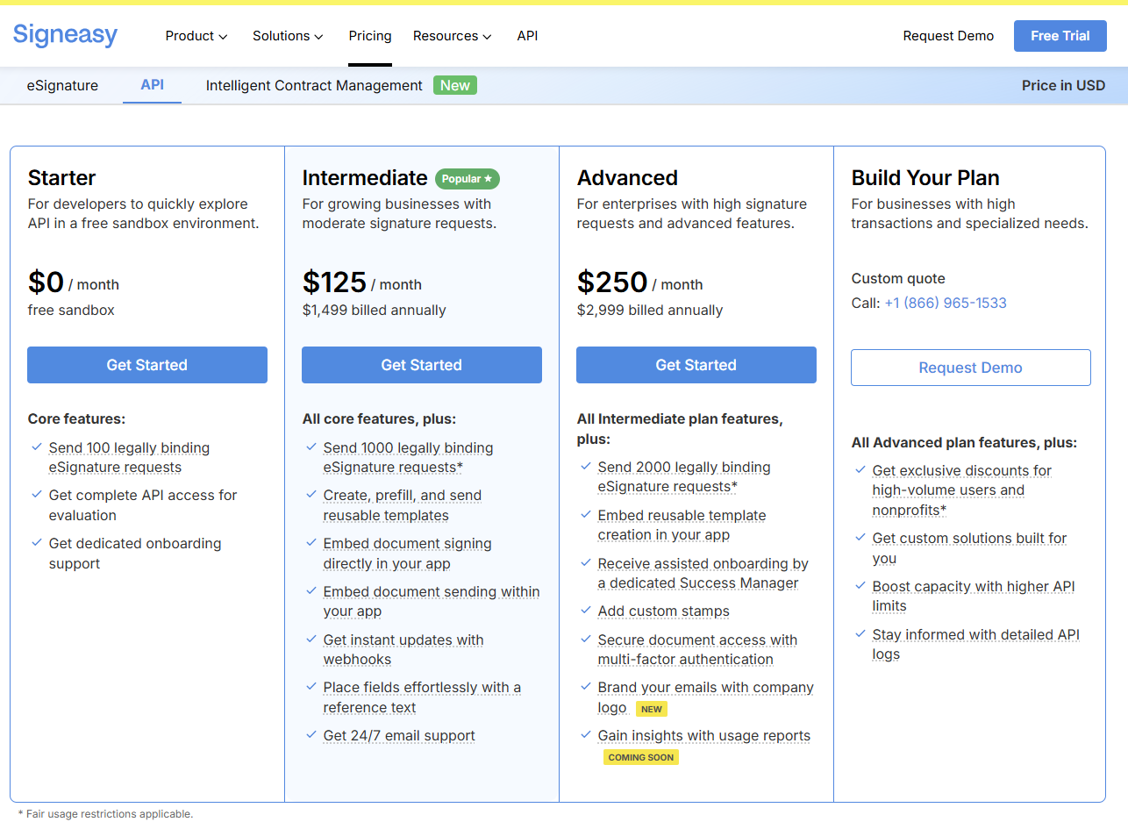Click 'Send 100 legally binding eSignature requests'
Screen dimensions: 1128x822
(129, 457)
